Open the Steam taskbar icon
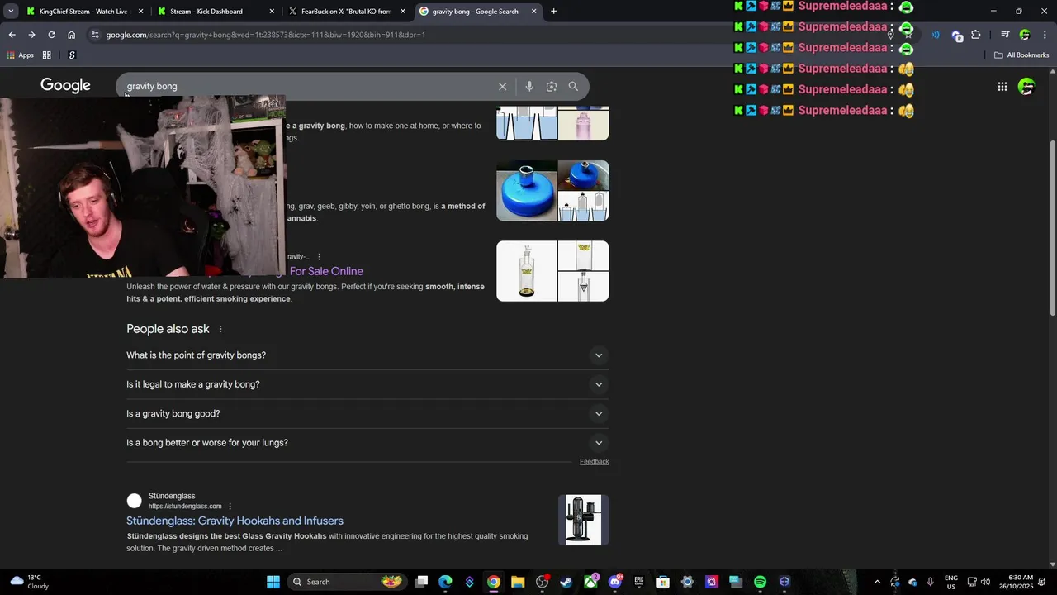Image resolution: width=1057 pixels, height=595 pixels. tap(566, 582)
